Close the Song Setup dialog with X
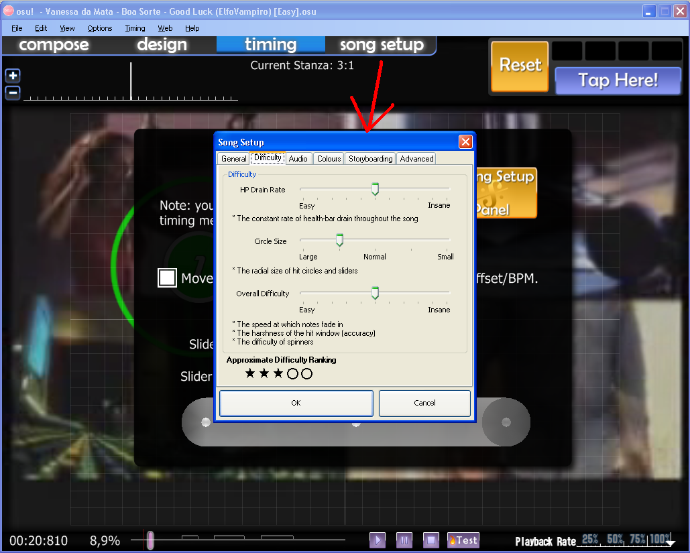 pos(465,141)
